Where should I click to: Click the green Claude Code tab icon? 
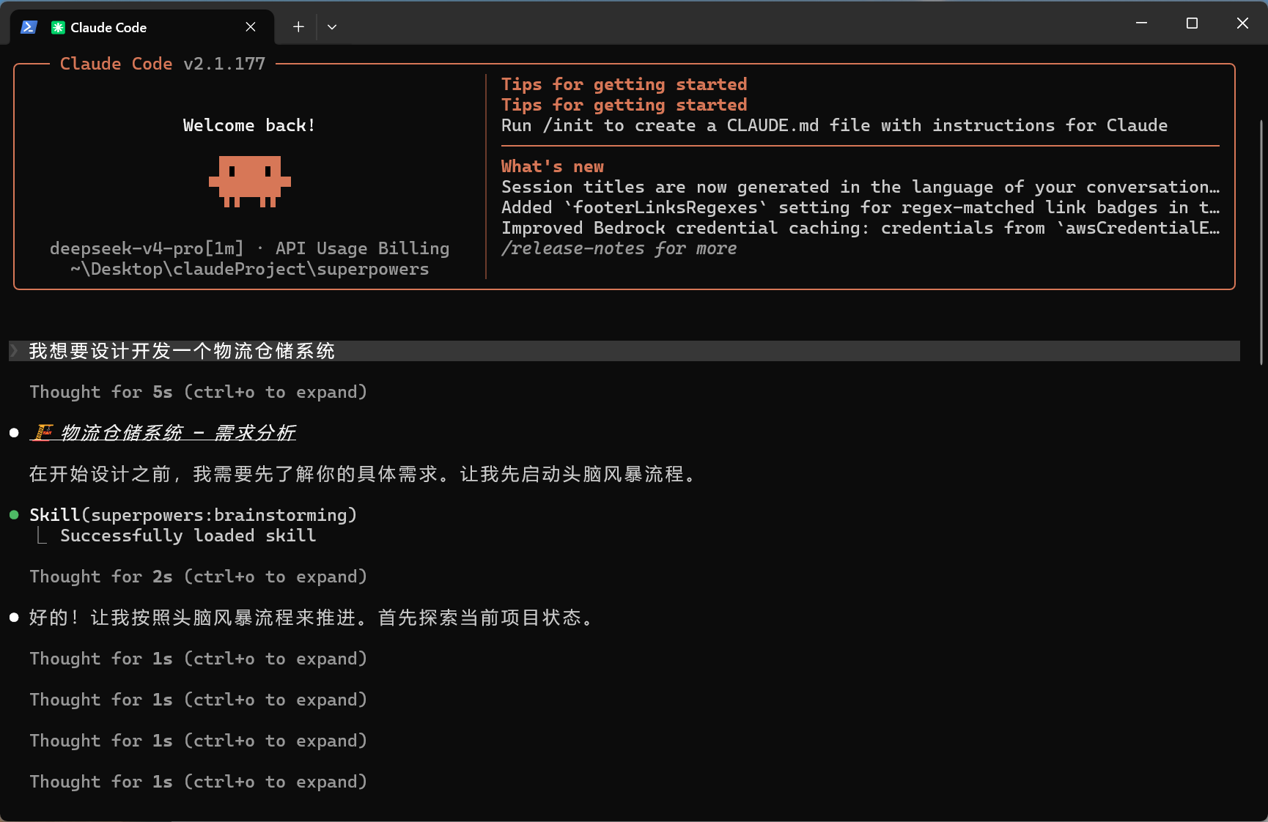[58, 27]
